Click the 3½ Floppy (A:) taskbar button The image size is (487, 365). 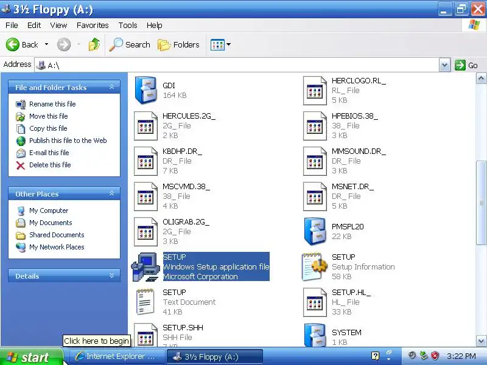[x=215, y=356]
